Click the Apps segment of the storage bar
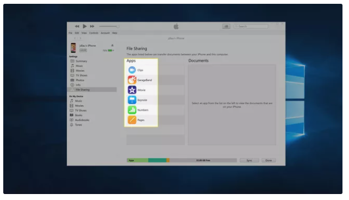Screen dimensions: 349x200 [138, 160]
